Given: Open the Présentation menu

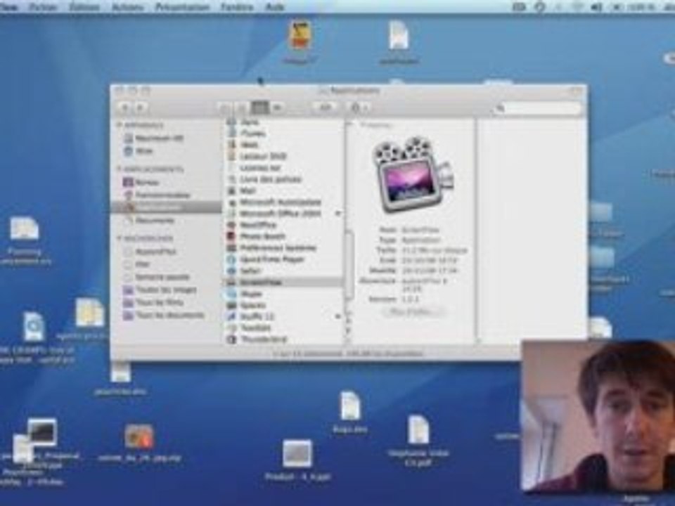Looking at the screenshot, I should [183, 7].
